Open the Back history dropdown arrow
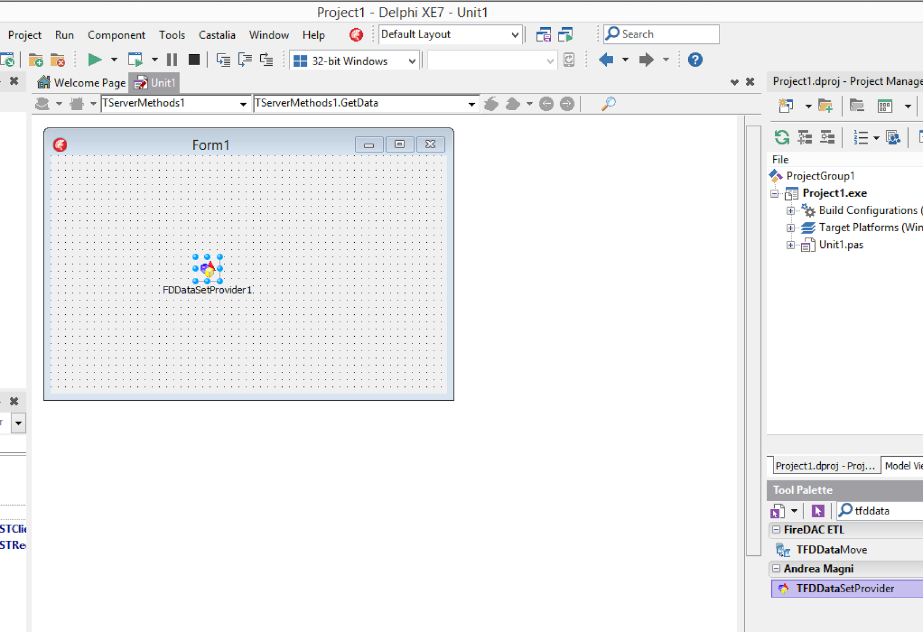 [625, 59]
